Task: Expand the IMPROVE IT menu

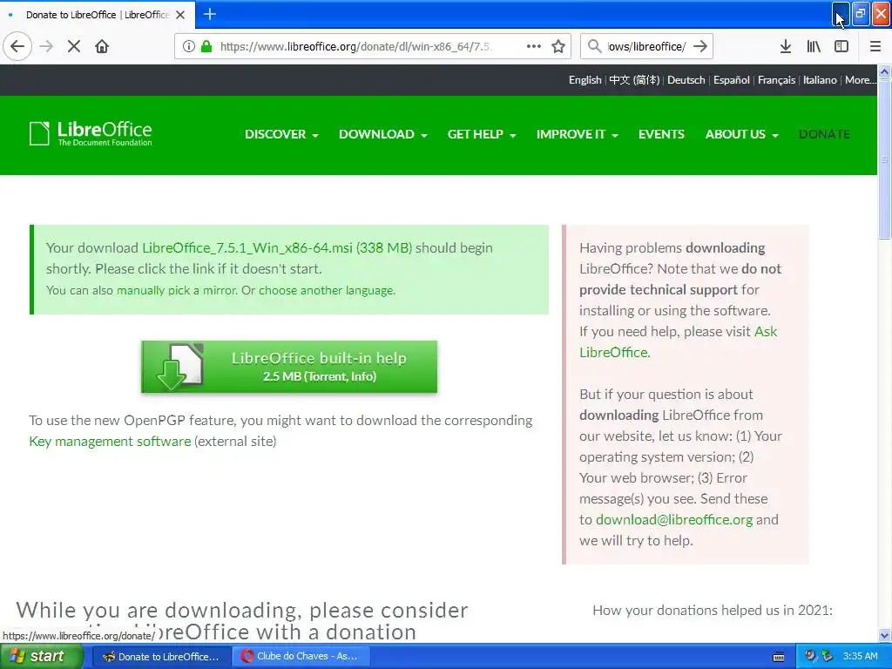Action: pos(577,134)
